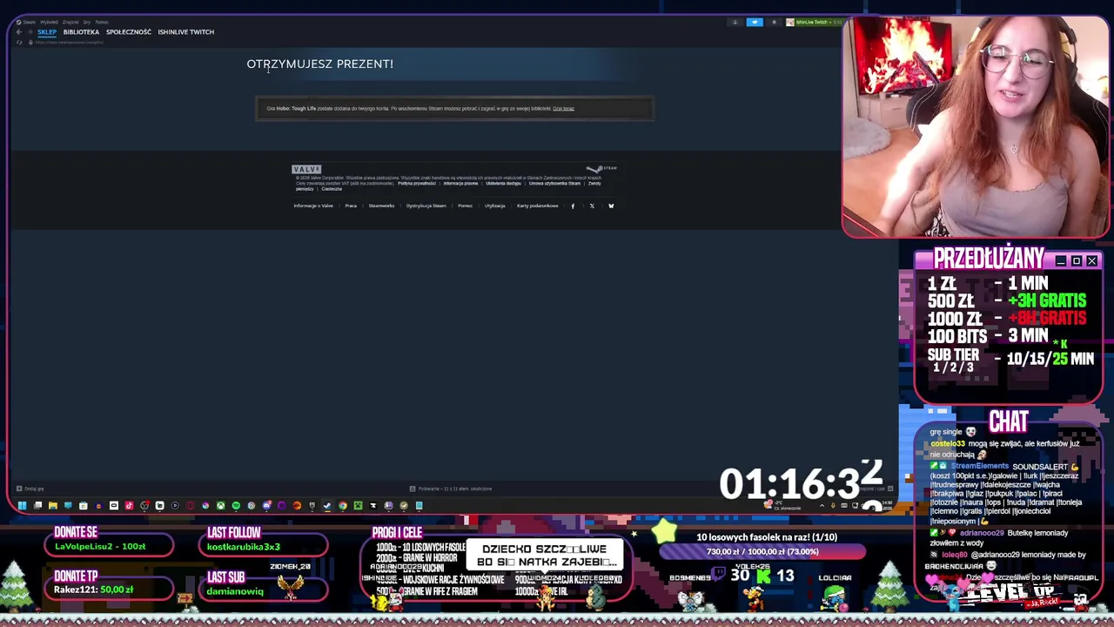
Task: Go forward with Steam's forward arrow
Action: tap(30, 32)
